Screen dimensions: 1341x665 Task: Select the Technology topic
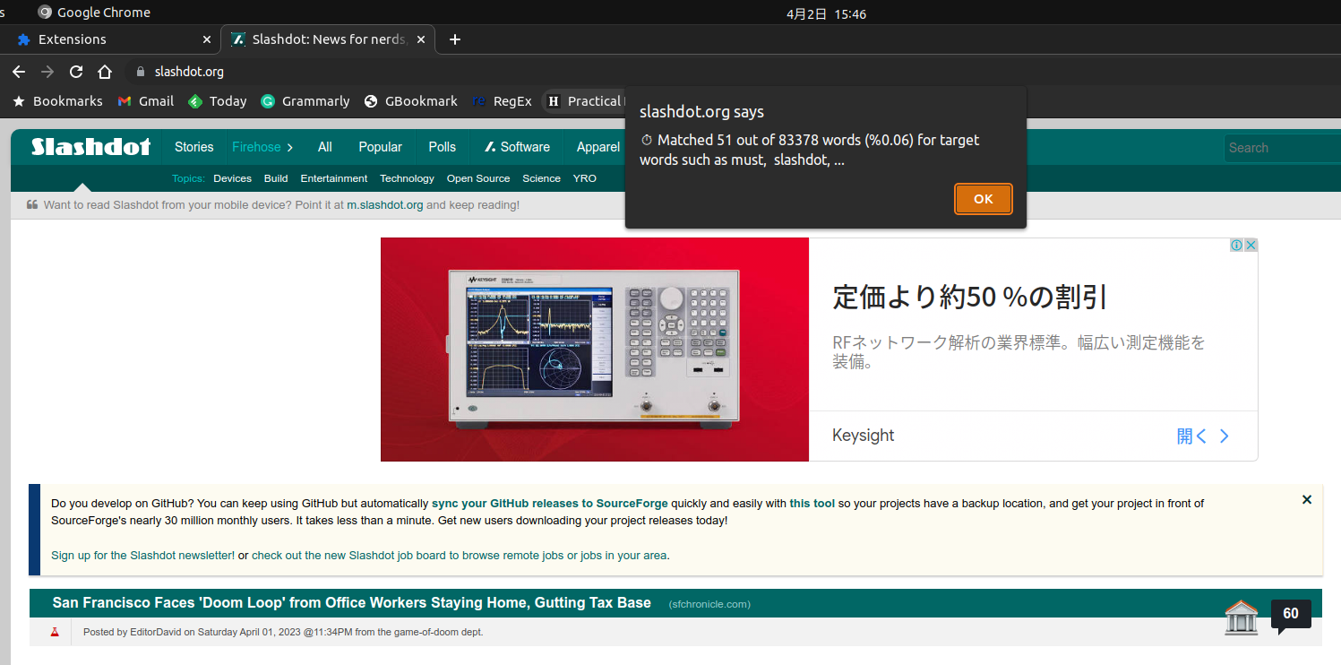coord(407,178)
